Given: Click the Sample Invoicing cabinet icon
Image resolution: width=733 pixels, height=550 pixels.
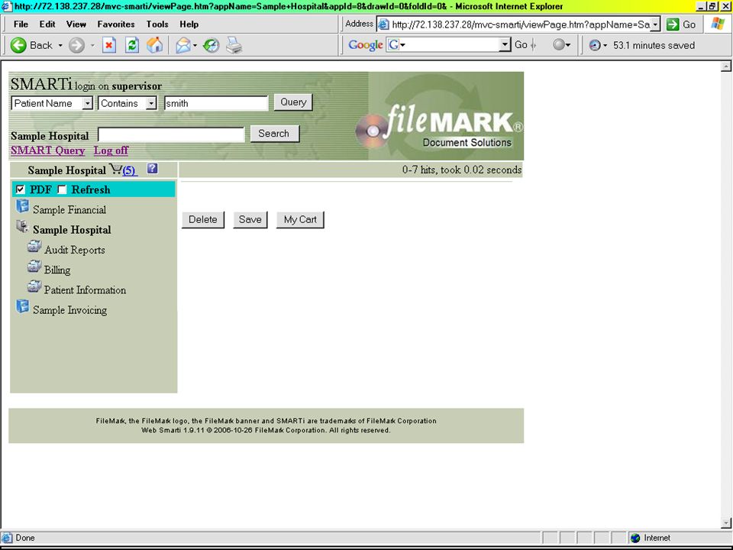Looking at the screenshot, I should point(22,306).
